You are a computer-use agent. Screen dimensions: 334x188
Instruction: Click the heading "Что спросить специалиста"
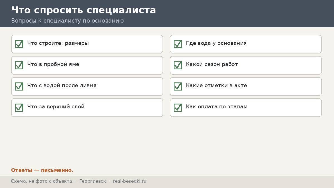[x=83, y=10]
